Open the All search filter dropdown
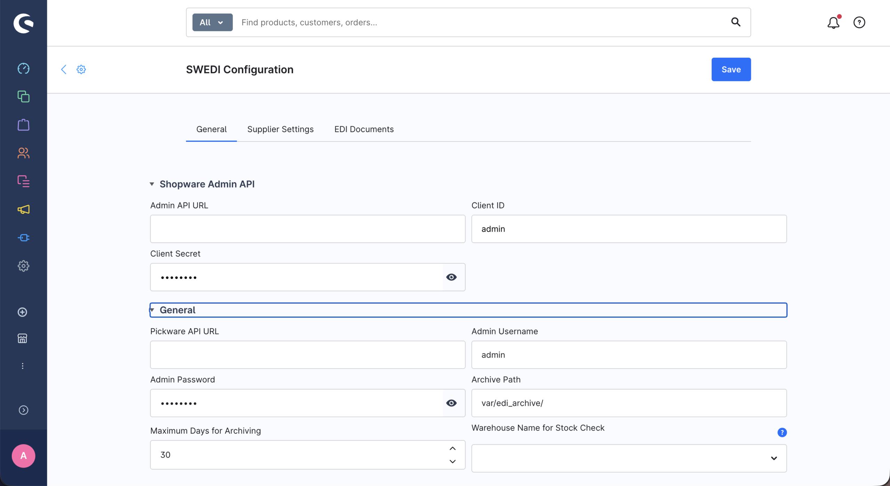 [x=212, y=23]
